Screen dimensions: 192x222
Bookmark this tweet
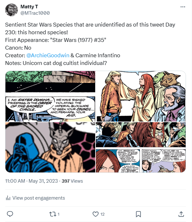[x=138, y=214]
